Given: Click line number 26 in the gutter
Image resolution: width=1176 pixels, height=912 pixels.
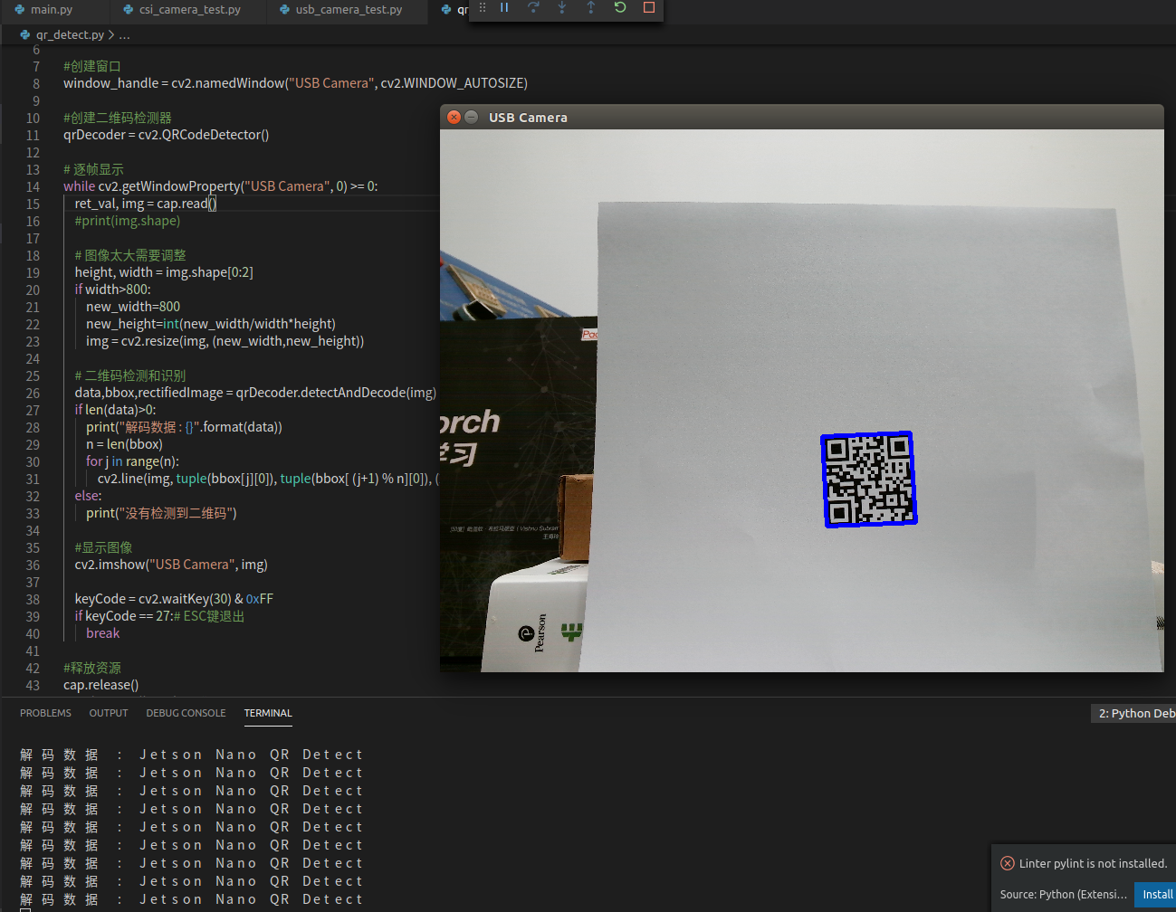Looking at the screenshot, I should click(33, 393).
